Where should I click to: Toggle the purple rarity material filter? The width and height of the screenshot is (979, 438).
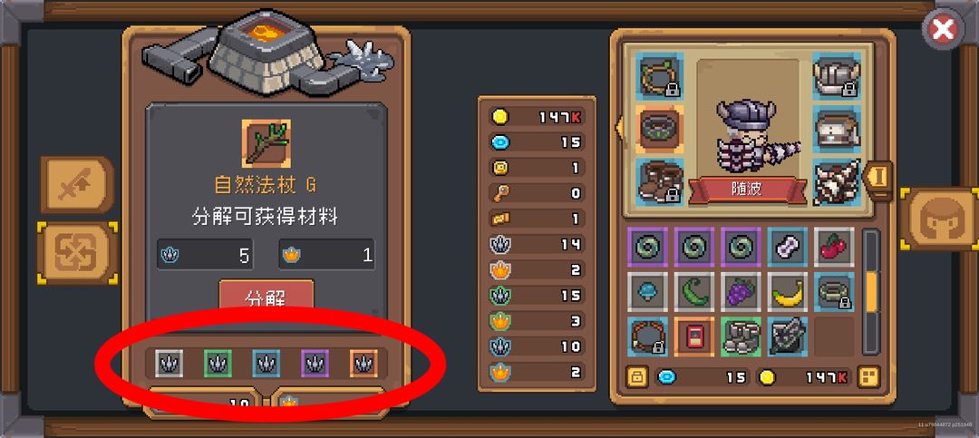[315, 363]
